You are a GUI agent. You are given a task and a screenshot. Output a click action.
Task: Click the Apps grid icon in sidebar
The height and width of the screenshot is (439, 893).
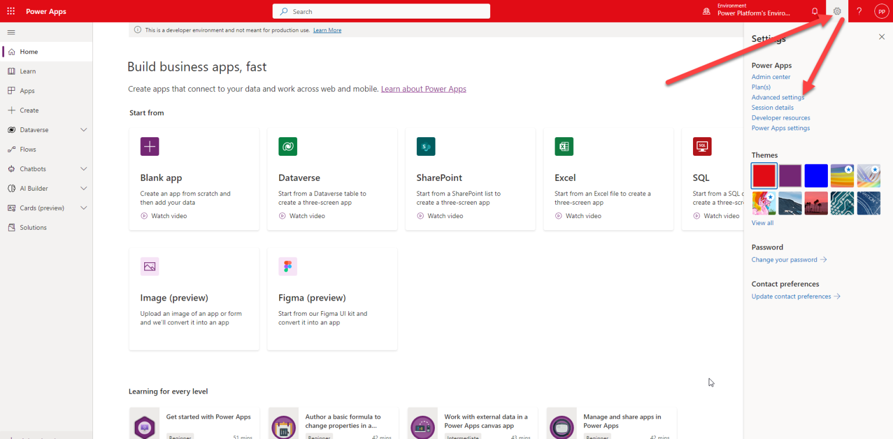click(x=12, y=91)
